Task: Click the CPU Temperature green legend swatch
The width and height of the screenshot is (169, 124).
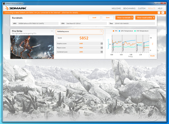Action: coord(135,31)
